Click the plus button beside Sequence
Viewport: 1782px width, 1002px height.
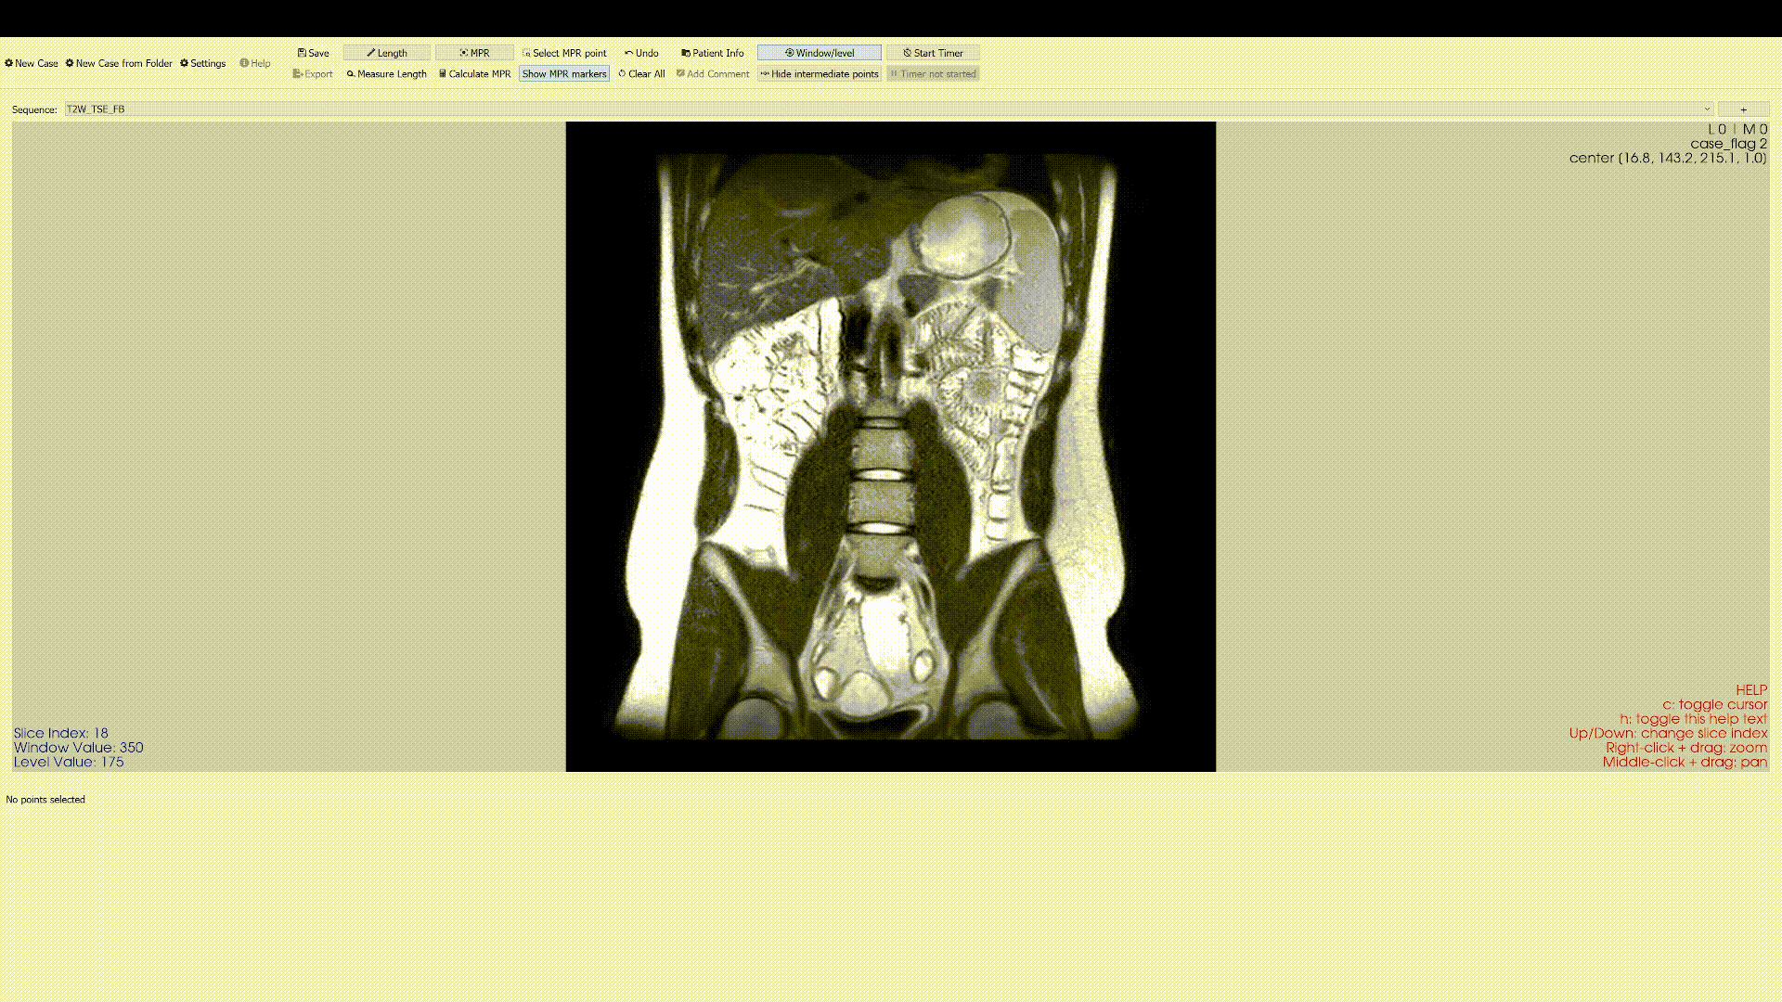point(1743,109)
